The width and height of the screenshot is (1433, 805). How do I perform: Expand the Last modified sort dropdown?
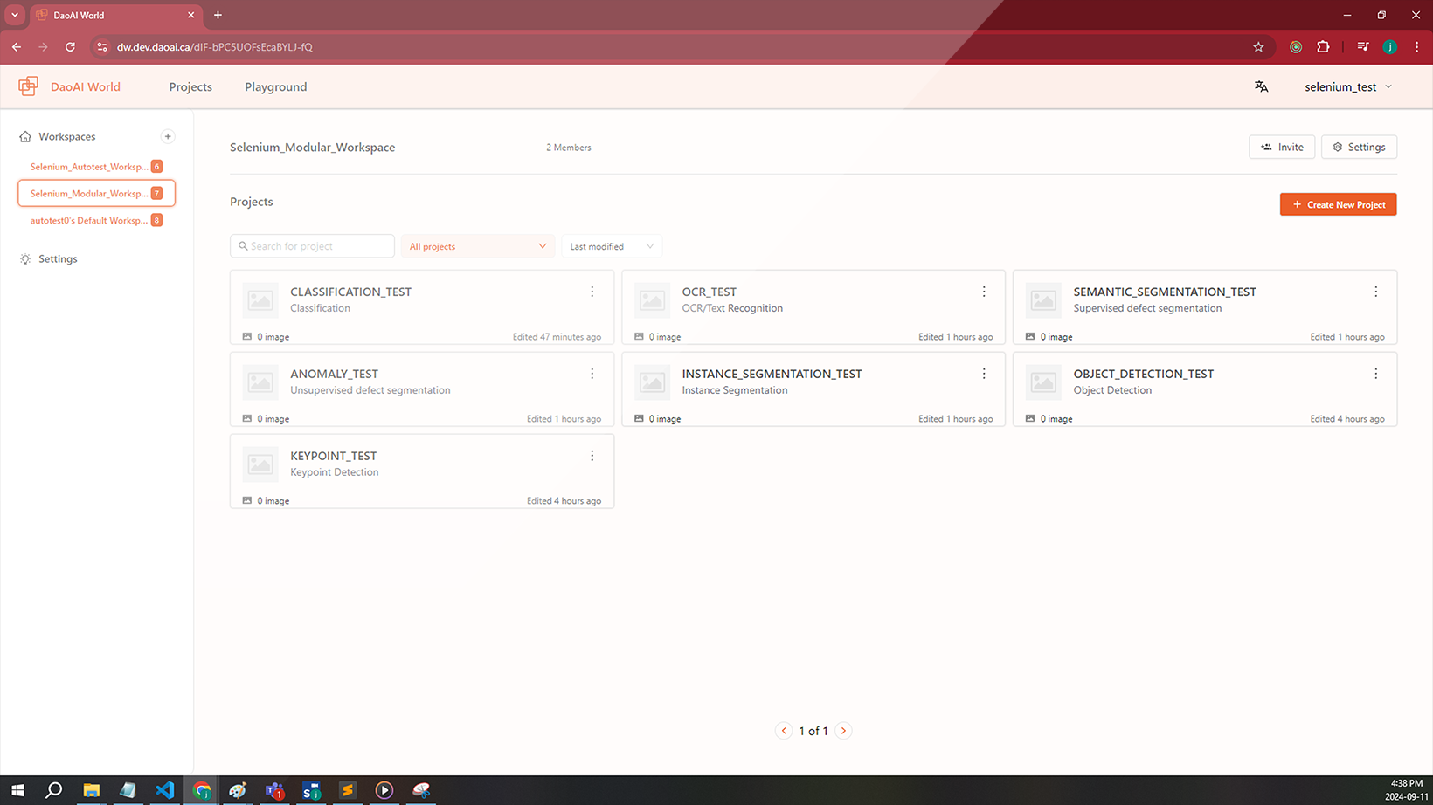[611, 246]
